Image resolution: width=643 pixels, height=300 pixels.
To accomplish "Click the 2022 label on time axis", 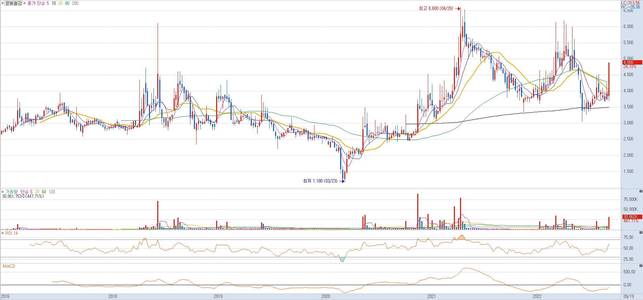I will [538, 296].
